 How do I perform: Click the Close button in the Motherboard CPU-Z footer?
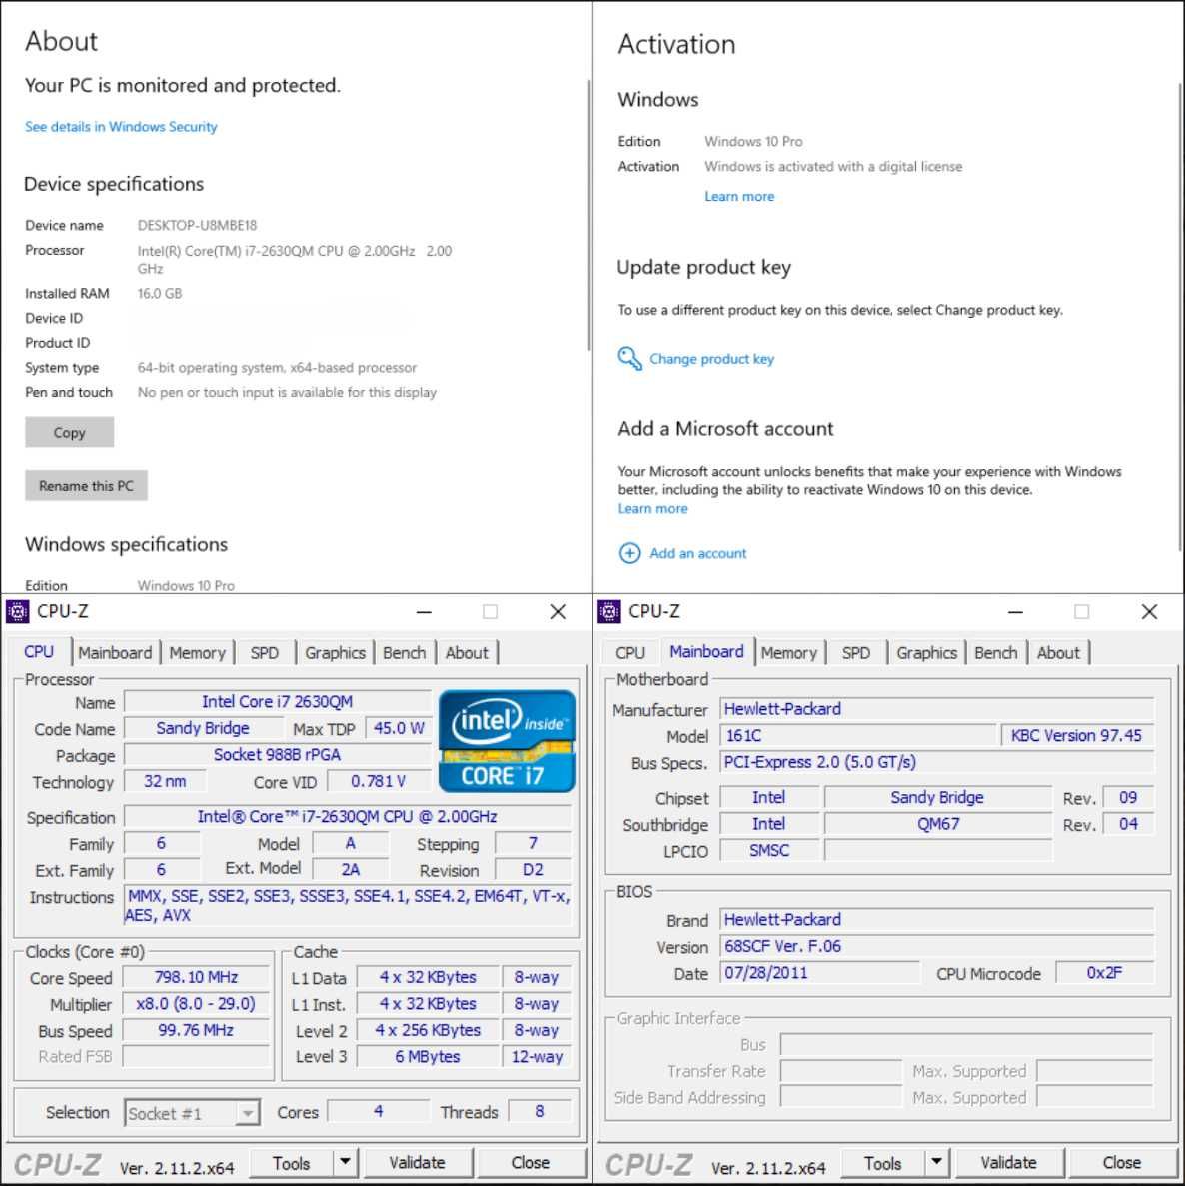point(1121,1163)
